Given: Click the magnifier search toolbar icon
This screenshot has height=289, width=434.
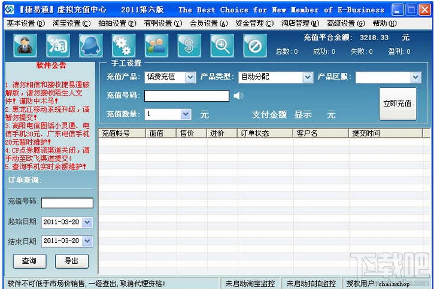Looking at the screenshot, I should 222,45.
